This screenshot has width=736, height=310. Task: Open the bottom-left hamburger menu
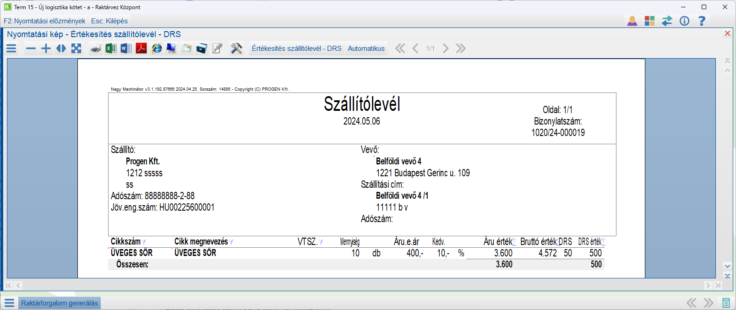coord(9,303)
